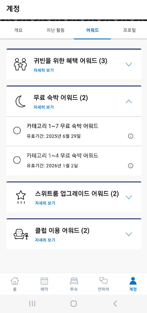147x313 pixels.
Task: Tap the 연락처 chat bubbles icon
Action: (104, 281)
